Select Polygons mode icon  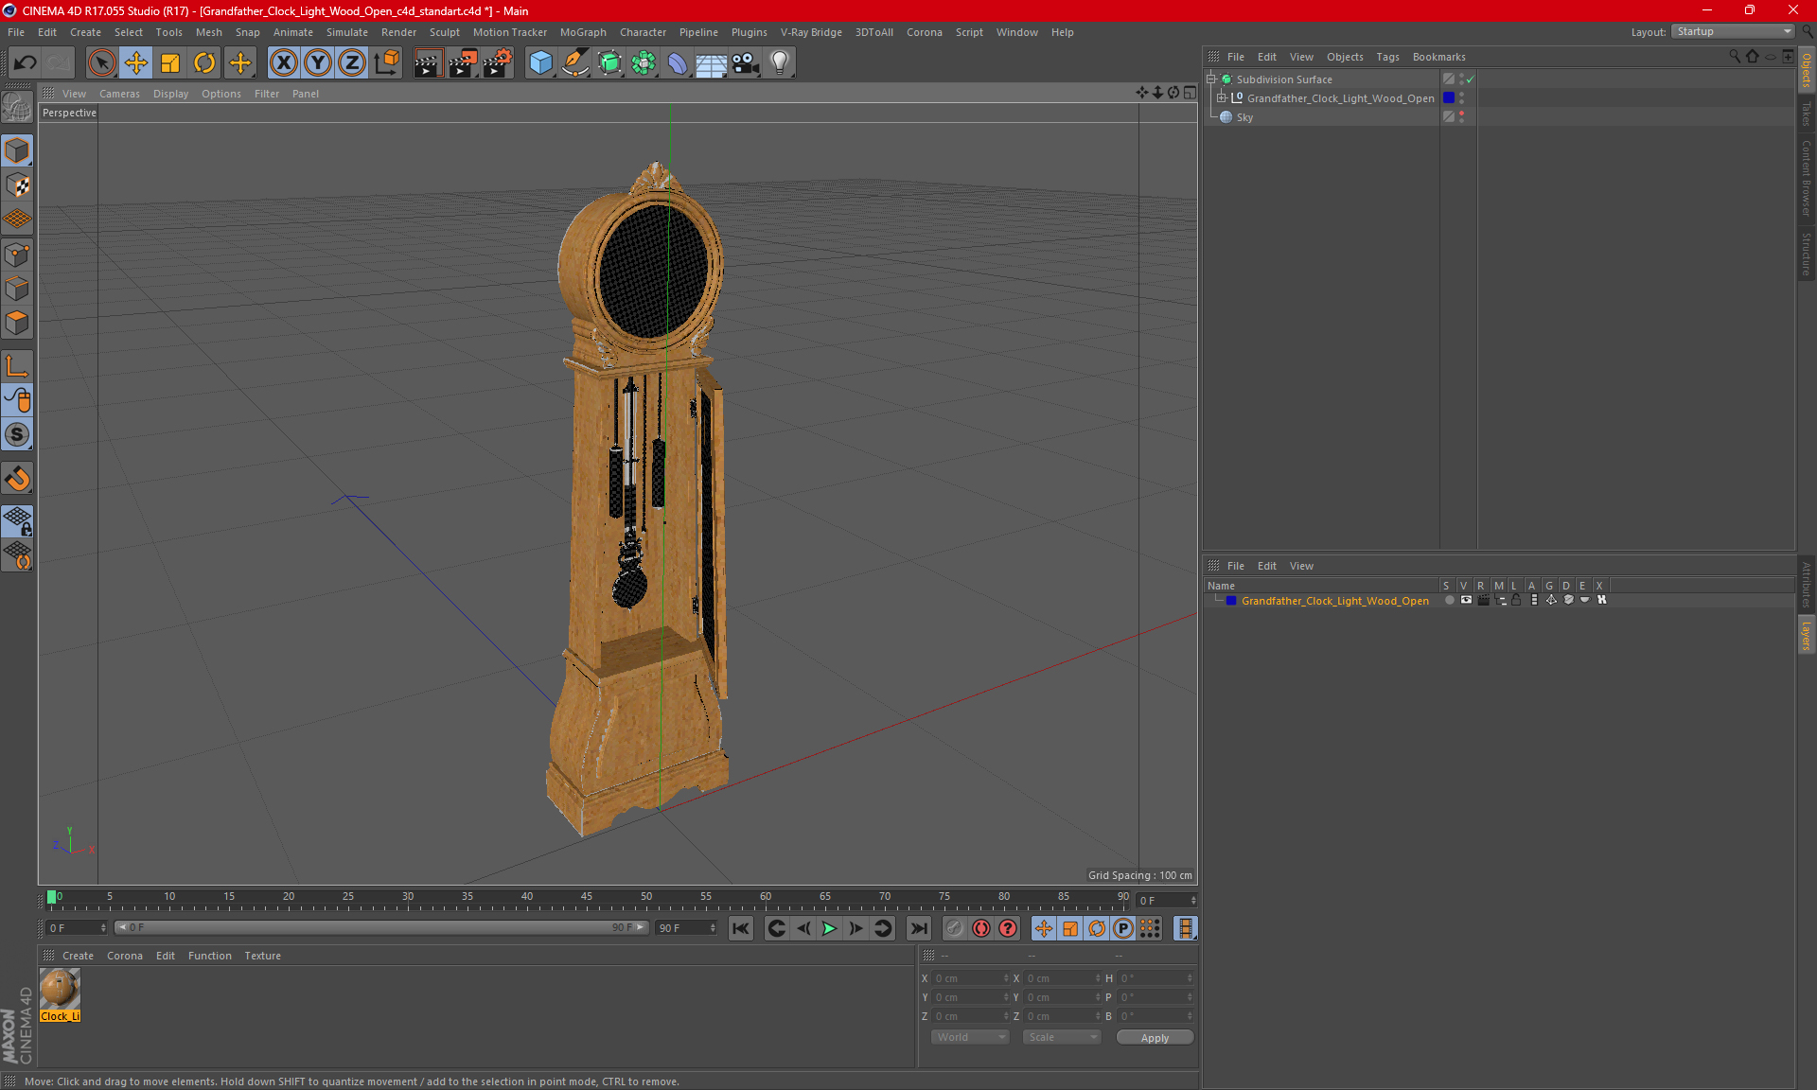17,323
